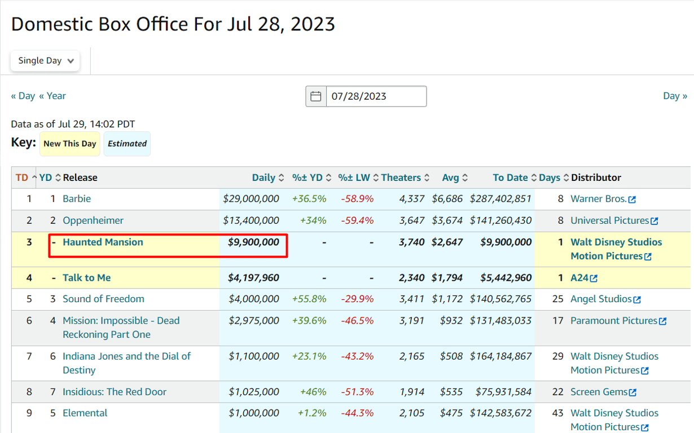The image size is (694, 433).
Task: Sort table by the TD column
Action: point(22,178)
